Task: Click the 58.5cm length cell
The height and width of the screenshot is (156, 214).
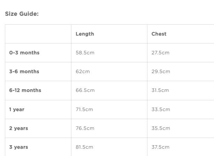Action: click(x=85, y=53)
